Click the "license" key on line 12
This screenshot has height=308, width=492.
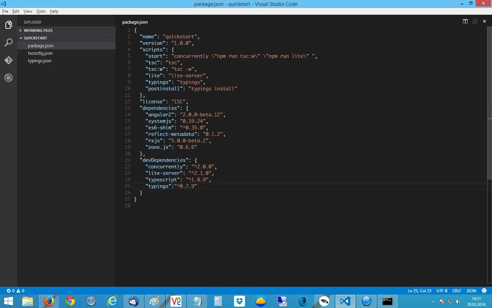[152, 102]
